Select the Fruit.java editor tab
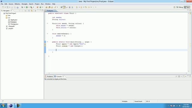This screenshot has height=108, width=192. (50, 11)
